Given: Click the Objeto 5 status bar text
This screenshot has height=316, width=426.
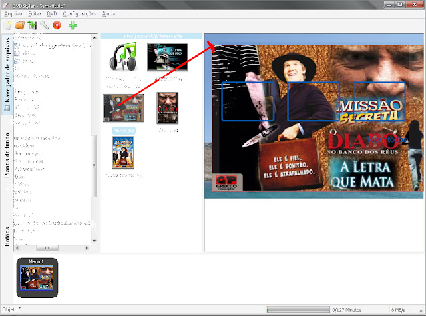Looking at the screenshot, I should [12, 309].
